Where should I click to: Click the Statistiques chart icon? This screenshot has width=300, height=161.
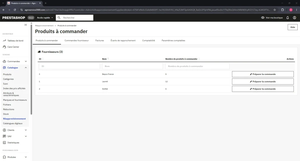[x=4, y=143]
